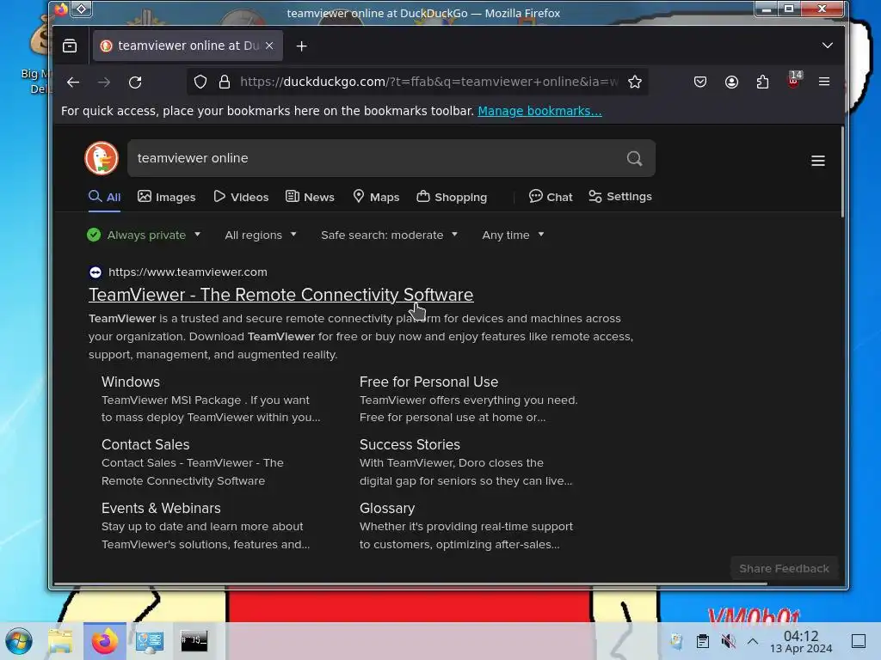Switch to the News tab

coord(310,197)
